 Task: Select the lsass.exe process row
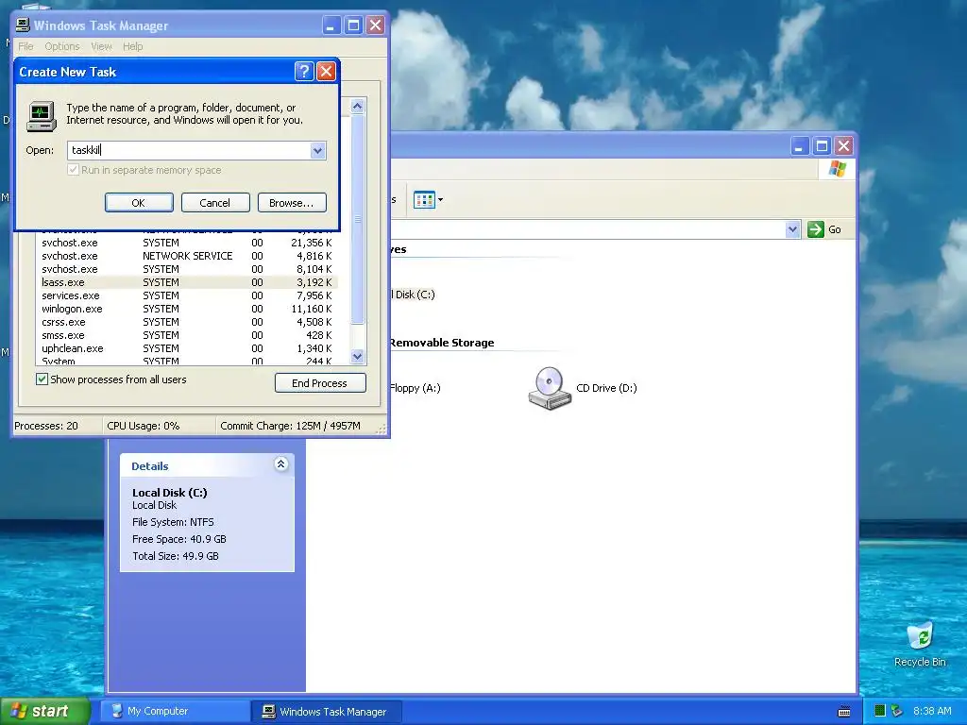tap(187, 282)
